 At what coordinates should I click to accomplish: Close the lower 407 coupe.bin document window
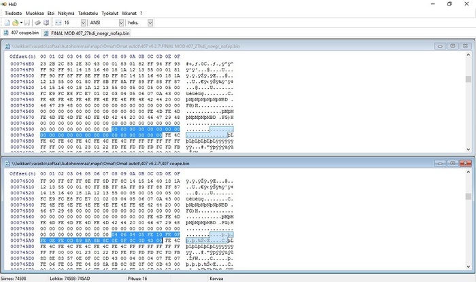tap(465, 164)
